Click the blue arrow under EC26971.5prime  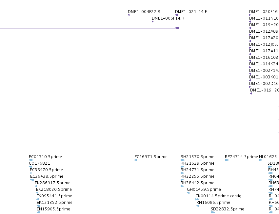pyautogui.click(x=136, y=160)
